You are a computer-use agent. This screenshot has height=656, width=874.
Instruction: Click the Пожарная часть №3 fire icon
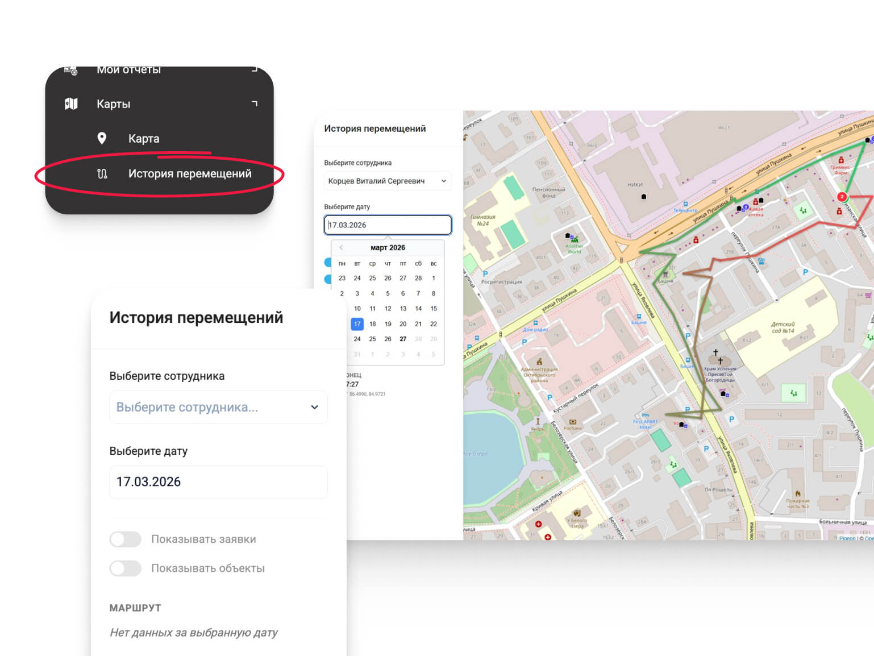[x=798, y=493]
